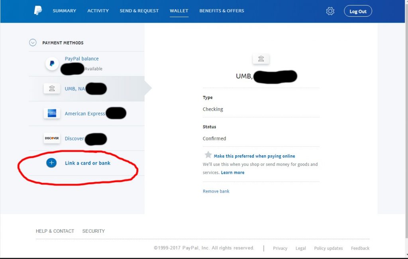
Task: Go to the Summary tab
Action: [64, 11]
